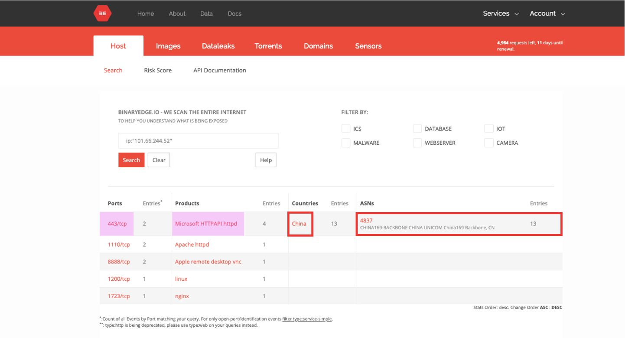Click the Help button
The width and height of the screenshot is (625, 338).
(x=266, y=160)
